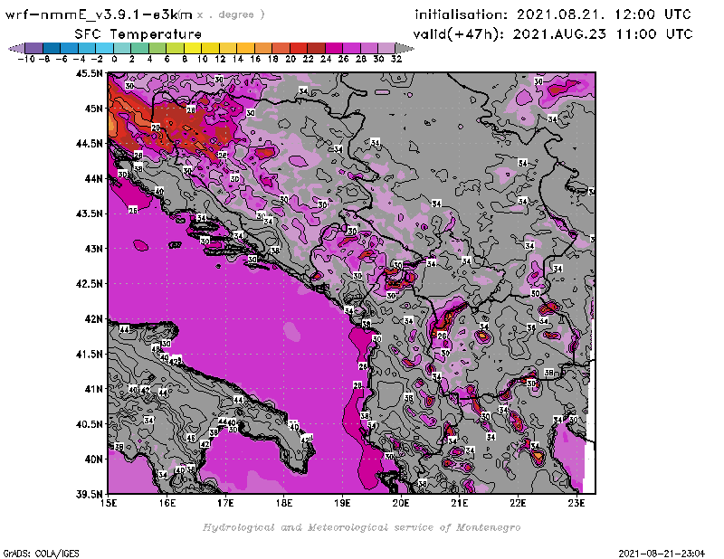The width and height of the screenshot is (724, 559).
Task: Click the 40.5N latitude label
Action: pyautogui.click(x=90, y=424)
